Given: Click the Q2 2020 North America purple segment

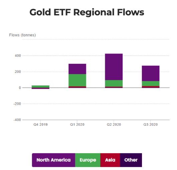Looking at the screenshot, I should pos(114,67).
